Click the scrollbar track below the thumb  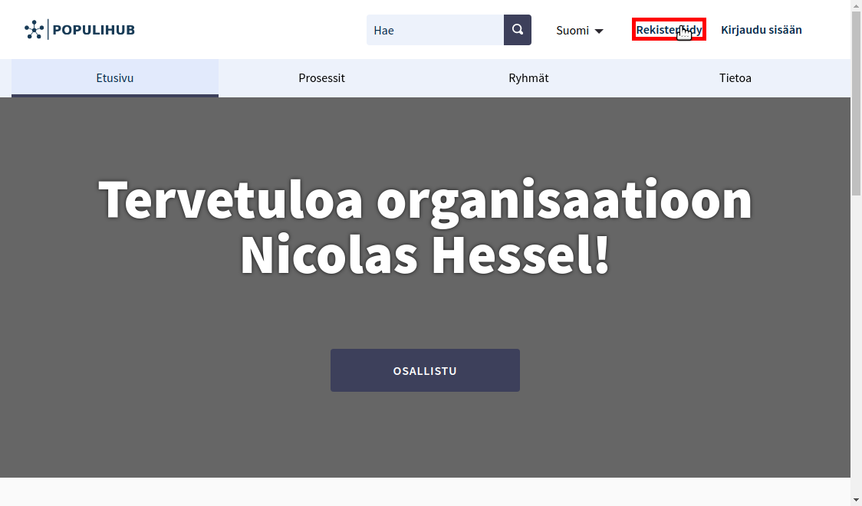click(856, 345)
